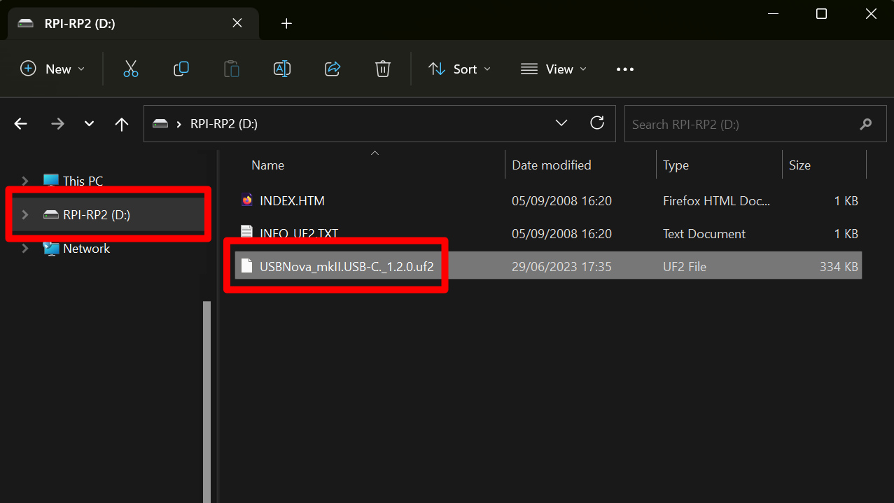
Task: Select RPI-RP2 (D:) in navigation pane
Action: (97, 215)
